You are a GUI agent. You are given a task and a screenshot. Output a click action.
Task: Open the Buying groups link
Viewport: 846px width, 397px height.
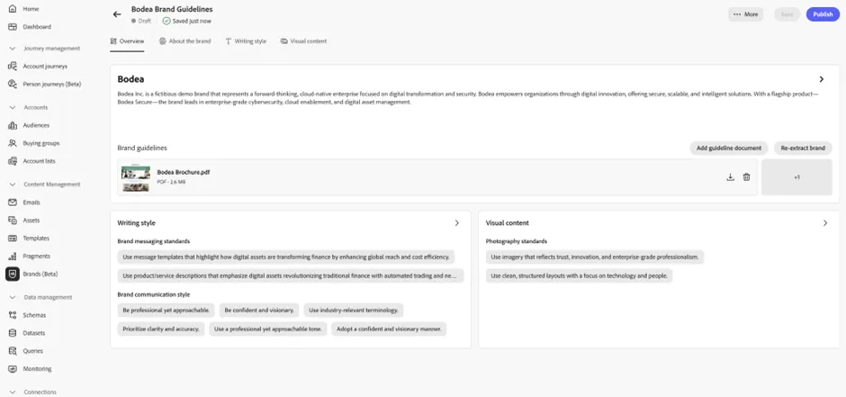(41, 143)
